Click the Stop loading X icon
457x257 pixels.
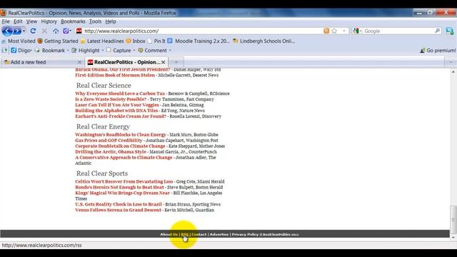(44, 31)
